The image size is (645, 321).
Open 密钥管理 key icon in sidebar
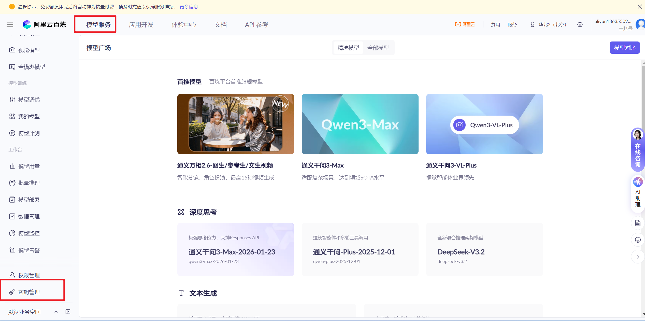click(12, 292)
